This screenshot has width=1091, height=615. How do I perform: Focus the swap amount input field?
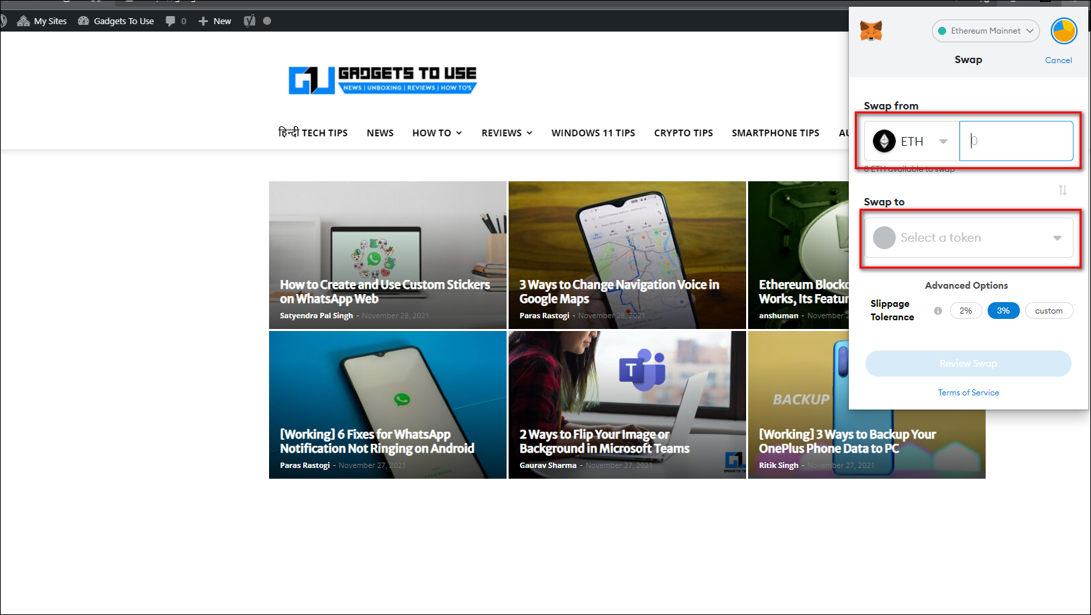[x=1016, y=141]
